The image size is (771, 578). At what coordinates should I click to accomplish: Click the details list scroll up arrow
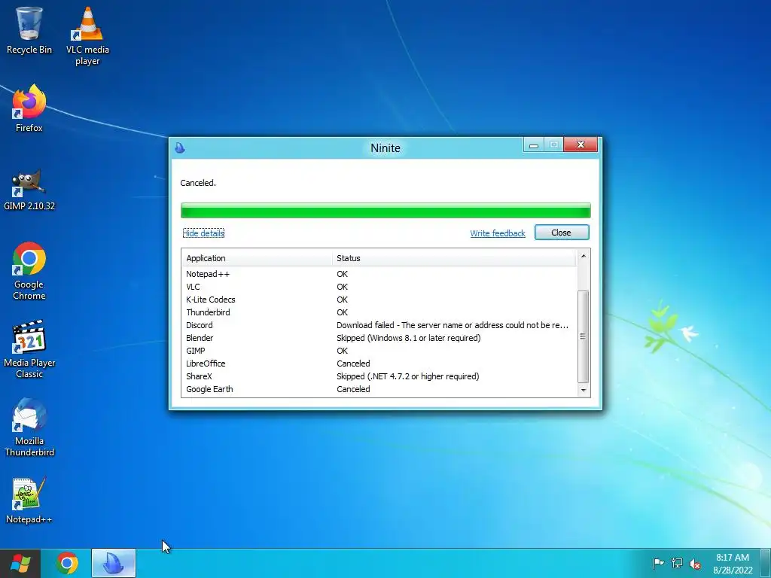[x=584, y=256]
